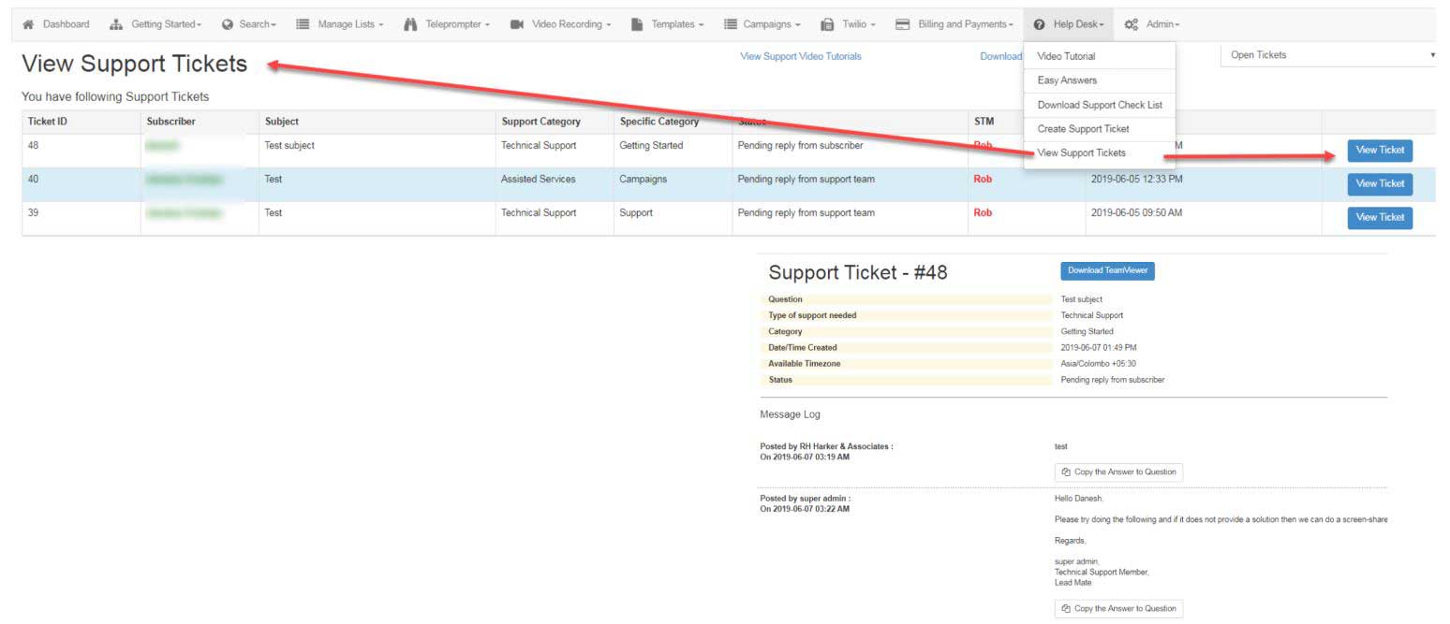
Task: Click the Video Recording camera icon
Action: (516, 24)
